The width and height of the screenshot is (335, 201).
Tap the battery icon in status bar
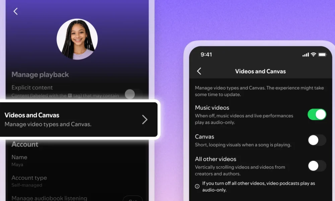click(322, 55)
